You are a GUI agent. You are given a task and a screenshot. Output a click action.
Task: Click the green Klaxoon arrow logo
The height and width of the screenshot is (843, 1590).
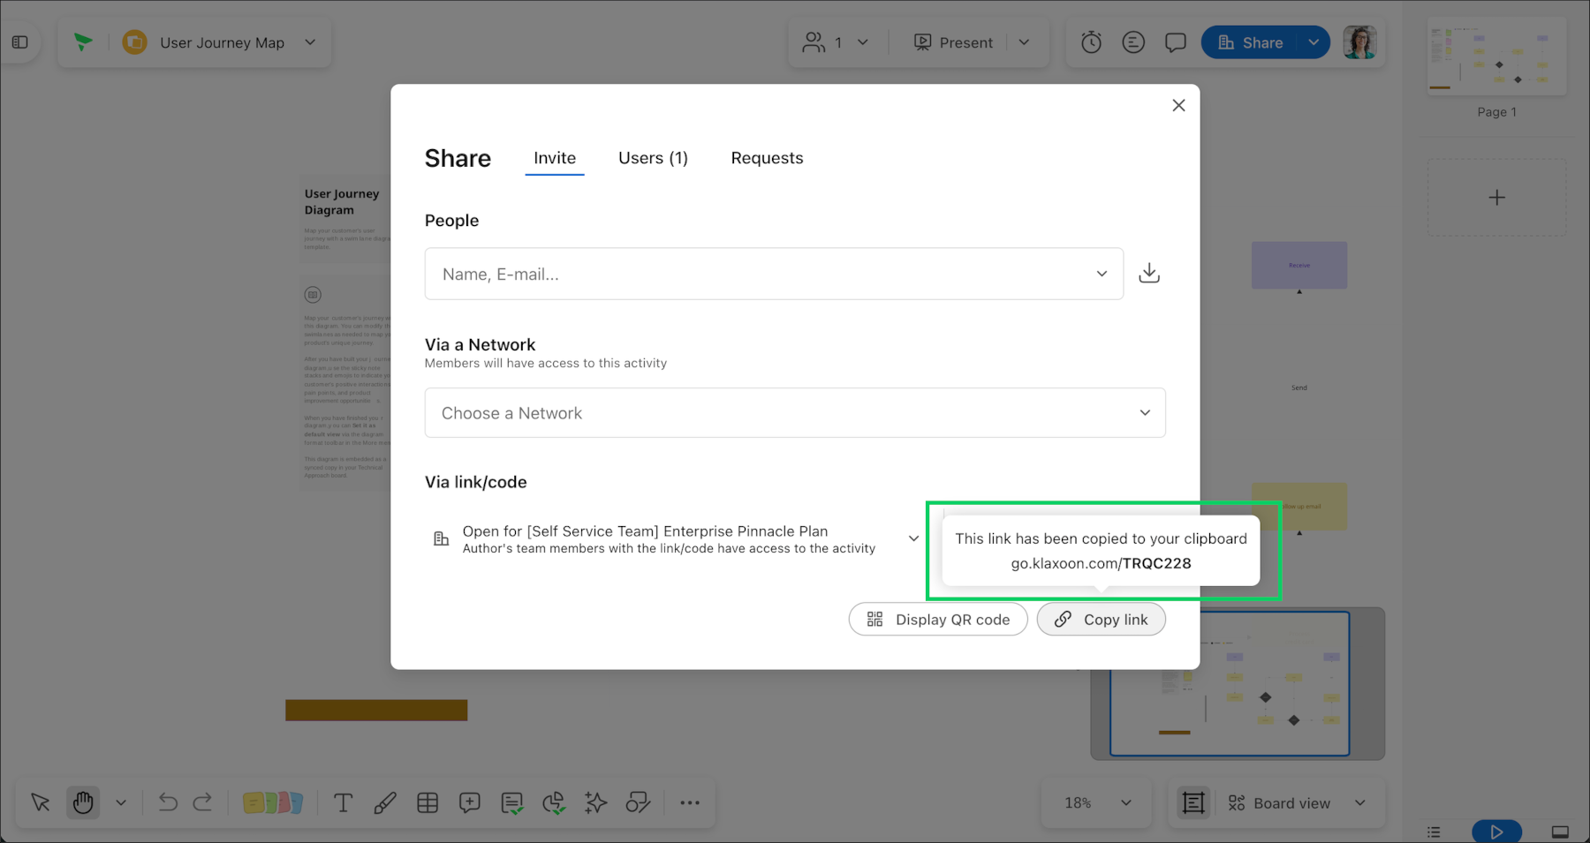[x=83, y=41]
